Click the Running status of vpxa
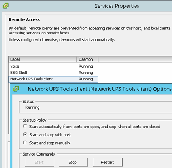Image resolution: width=172 pixels, height=168 pixels. 86,66
